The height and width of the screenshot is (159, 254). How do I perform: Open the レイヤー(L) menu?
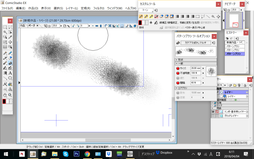tap(72, 8)
